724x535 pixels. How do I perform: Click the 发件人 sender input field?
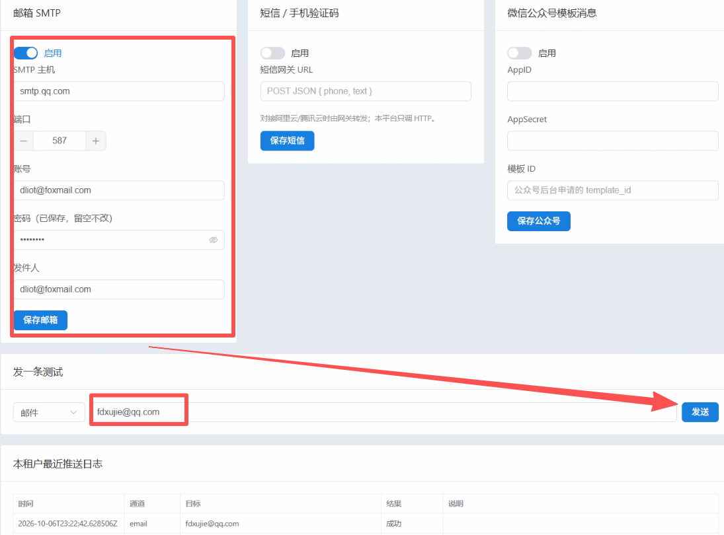point(119,289)
